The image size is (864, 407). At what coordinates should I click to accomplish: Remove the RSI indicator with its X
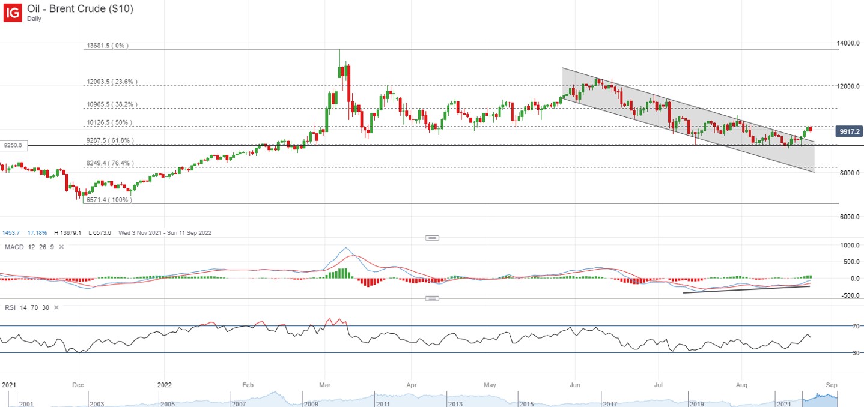56,307
